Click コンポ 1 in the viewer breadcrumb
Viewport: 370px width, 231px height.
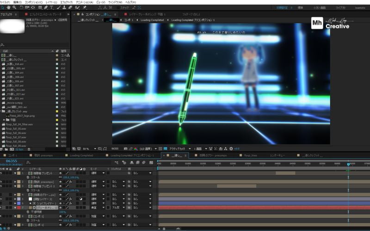tap(129, 20)
